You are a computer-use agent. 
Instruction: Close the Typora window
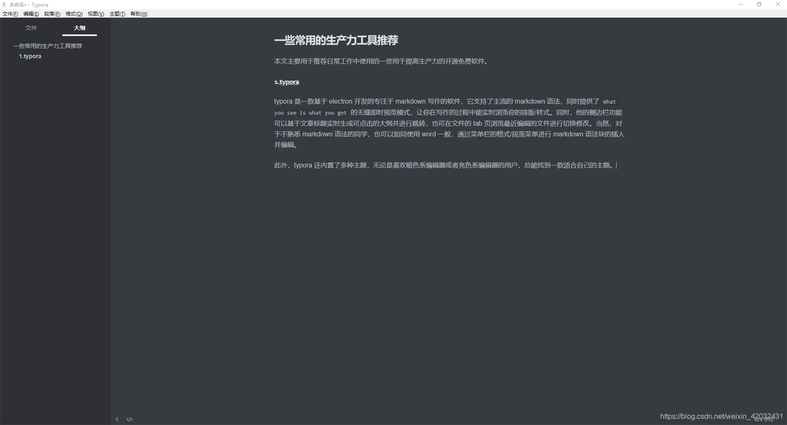coord(777,5)
